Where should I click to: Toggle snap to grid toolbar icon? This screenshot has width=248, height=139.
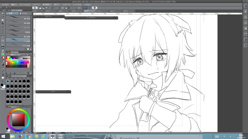[x=89, y=8]
